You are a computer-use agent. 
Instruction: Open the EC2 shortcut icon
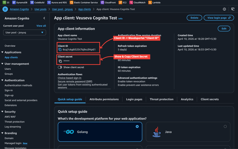point(120,2)
